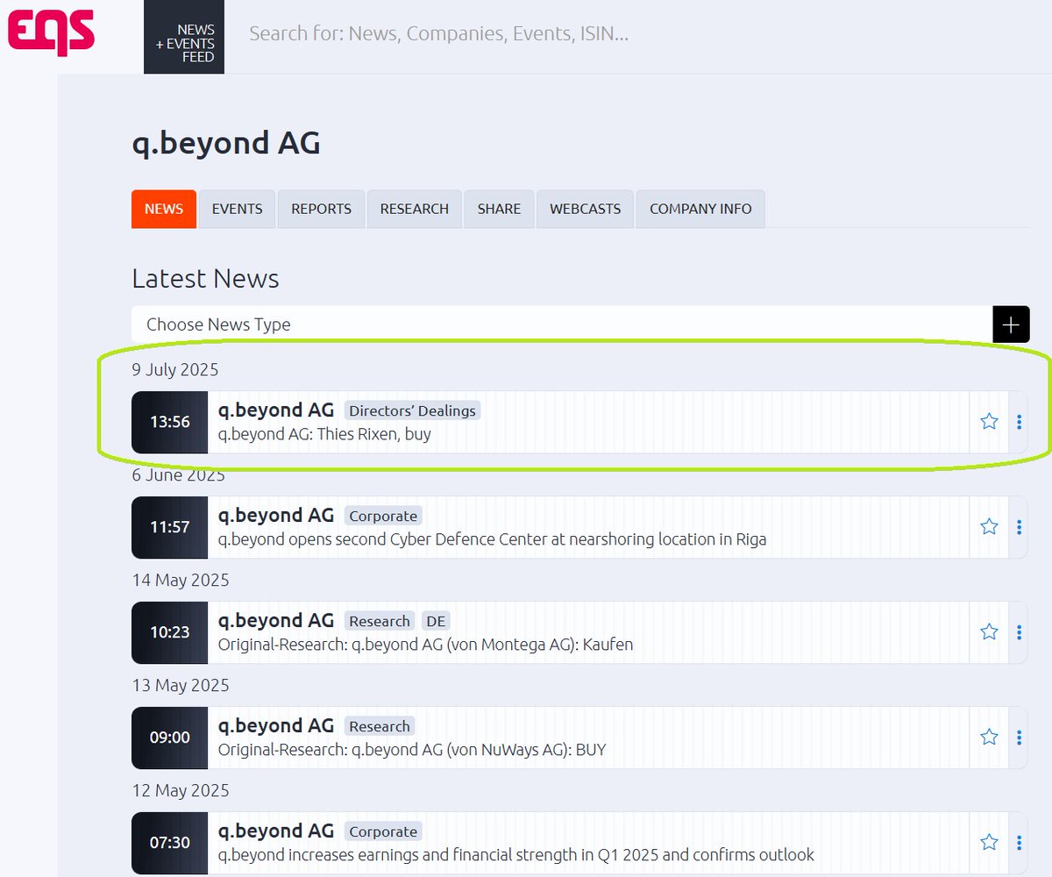Click the Corporate tag on 12 May item
Image resolution: width=1052 pixels, height=877 pixels.
383,831
